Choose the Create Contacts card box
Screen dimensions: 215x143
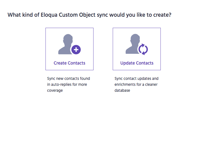70,49
